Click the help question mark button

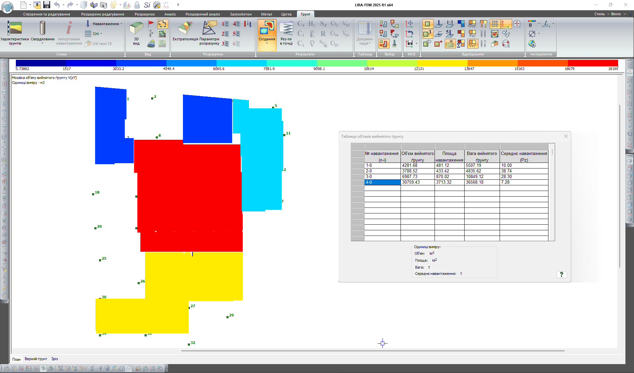click(561, 275)
